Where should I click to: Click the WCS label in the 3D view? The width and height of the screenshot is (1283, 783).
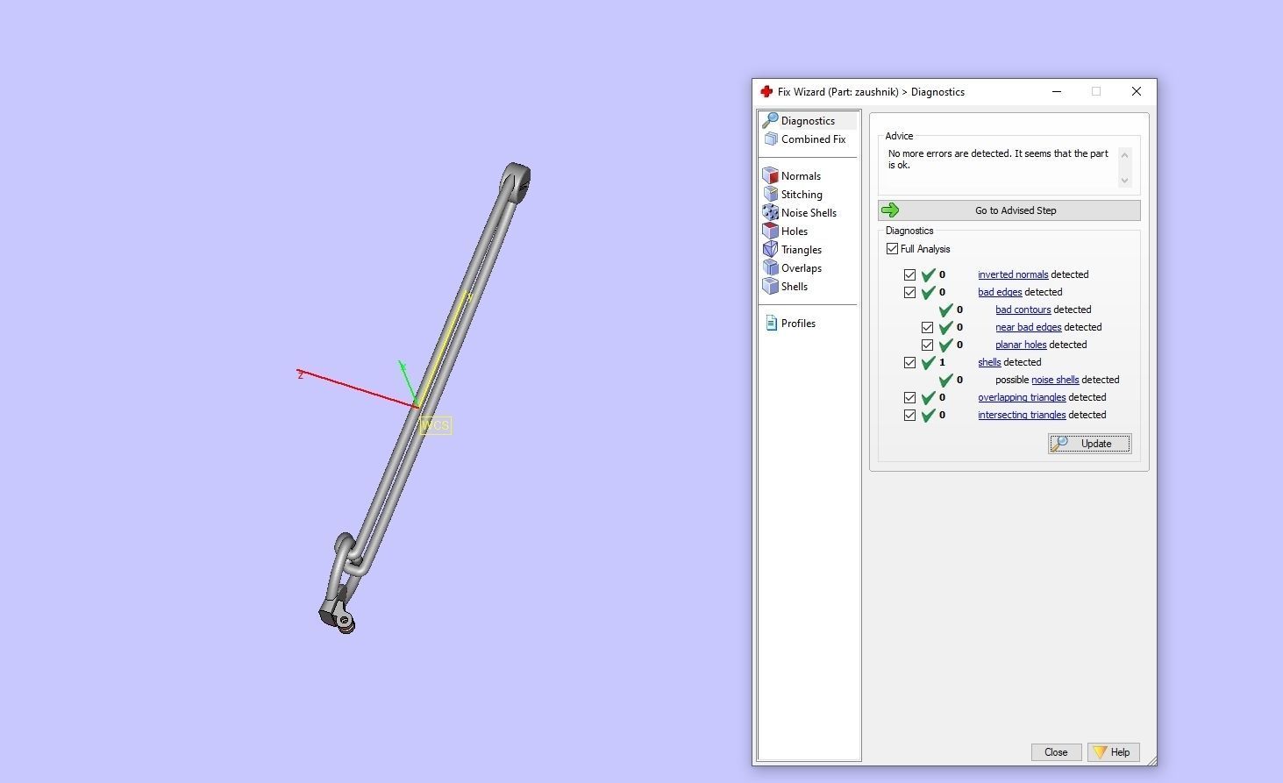point(436,425)
